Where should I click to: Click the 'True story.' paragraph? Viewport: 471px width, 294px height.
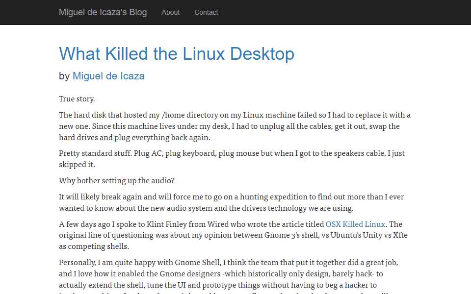pos(77,99)
